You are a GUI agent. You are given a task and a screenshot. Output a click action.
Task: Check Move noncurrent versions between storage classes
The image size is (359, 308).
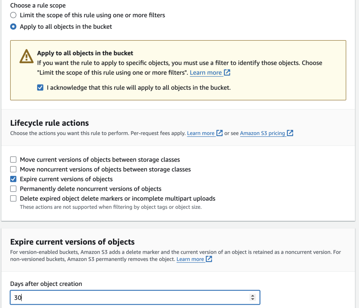point(13,169)
